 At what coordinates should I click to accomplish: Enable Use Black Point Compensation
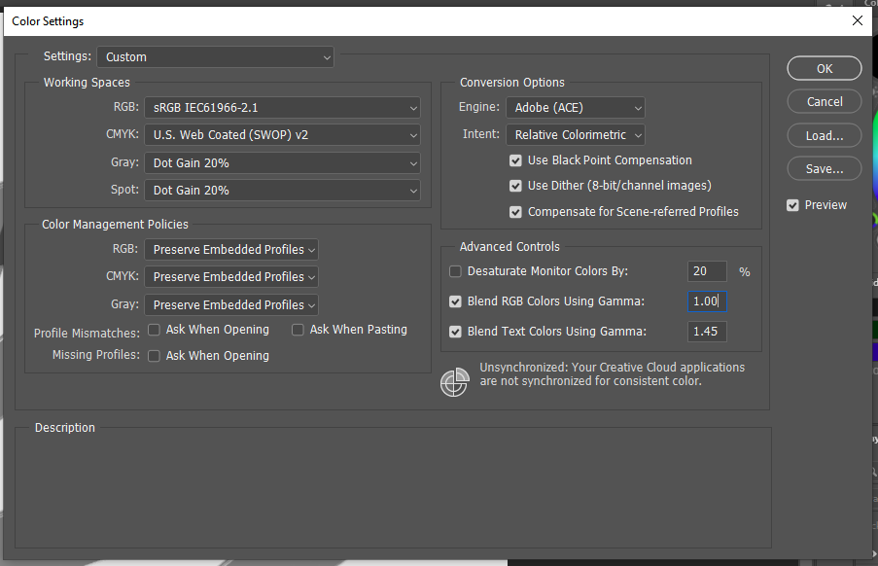point(514,159)
